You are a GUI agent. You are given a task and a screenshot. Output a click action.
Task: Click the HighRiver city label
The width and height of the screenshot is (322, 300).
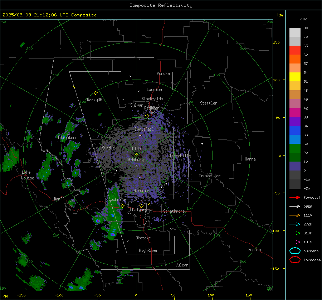pos(148,250)
